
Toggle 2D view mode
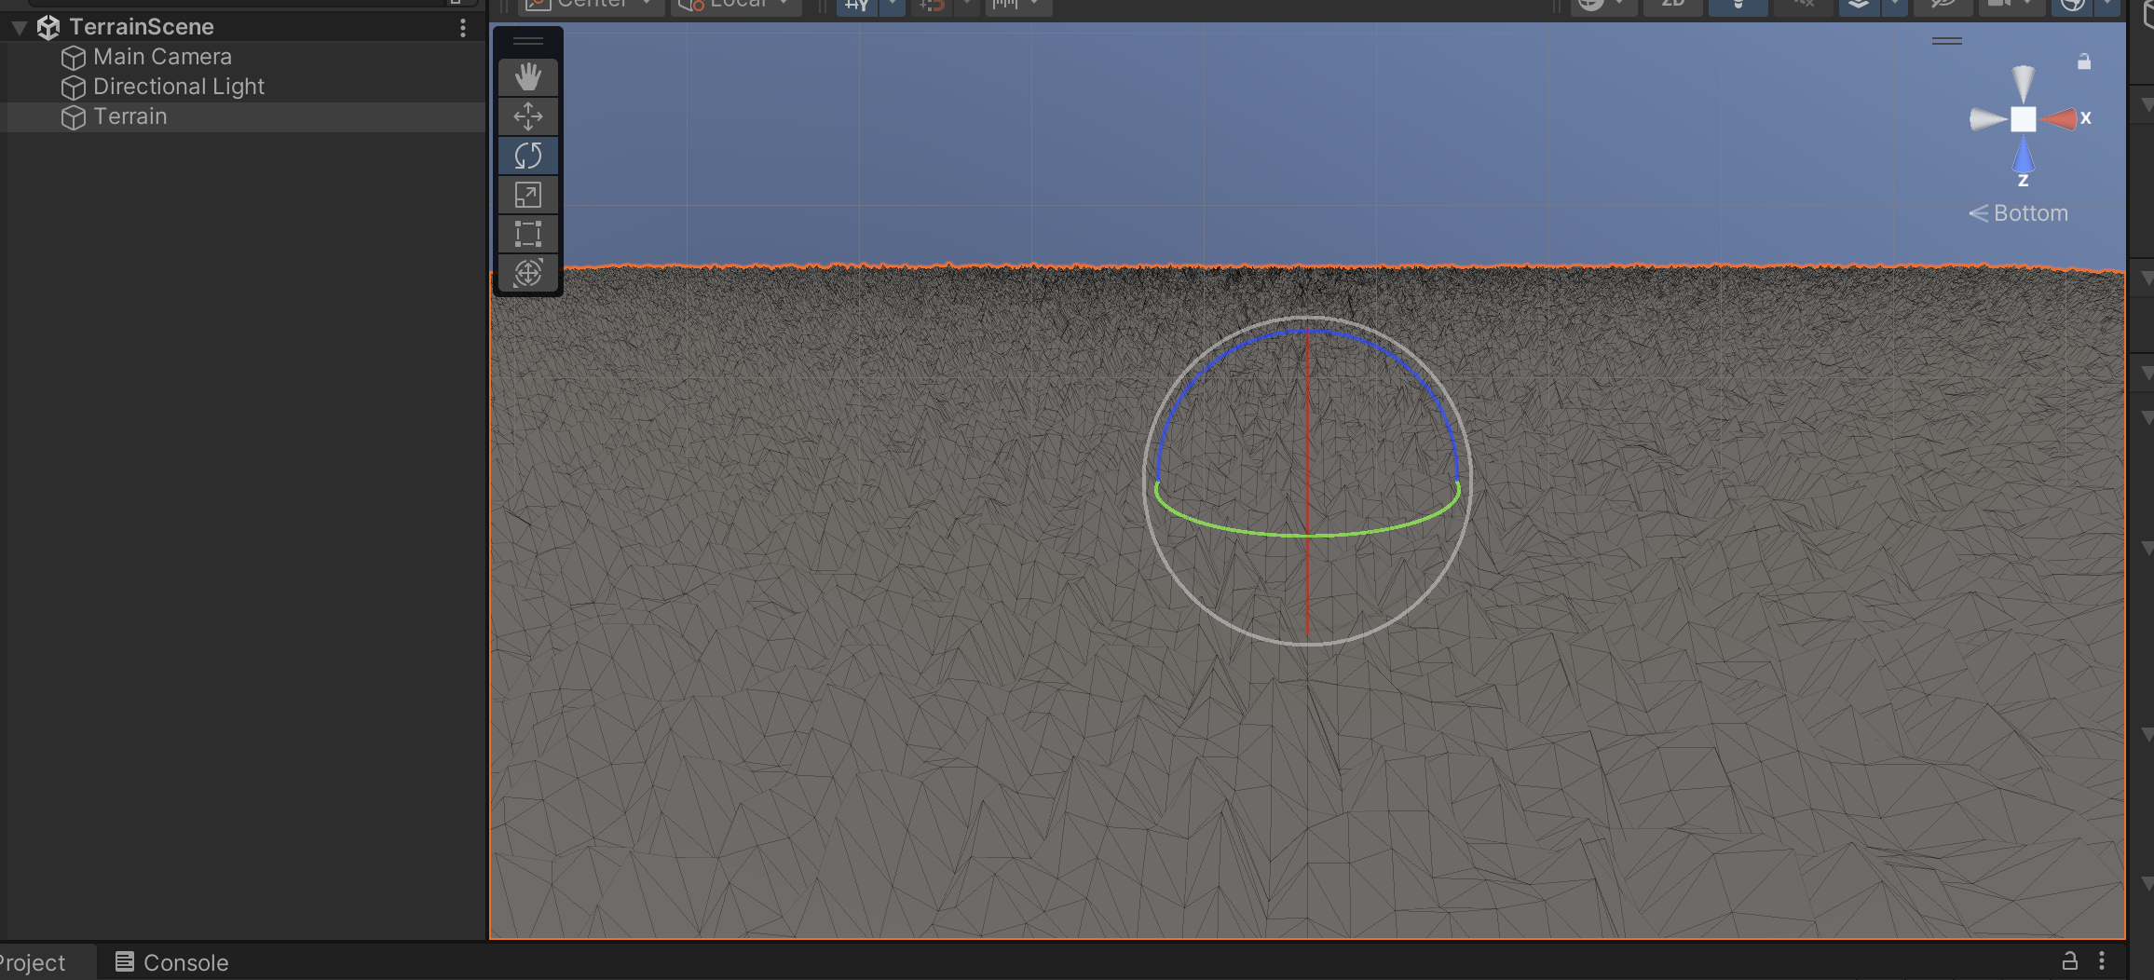[1672, 5]
